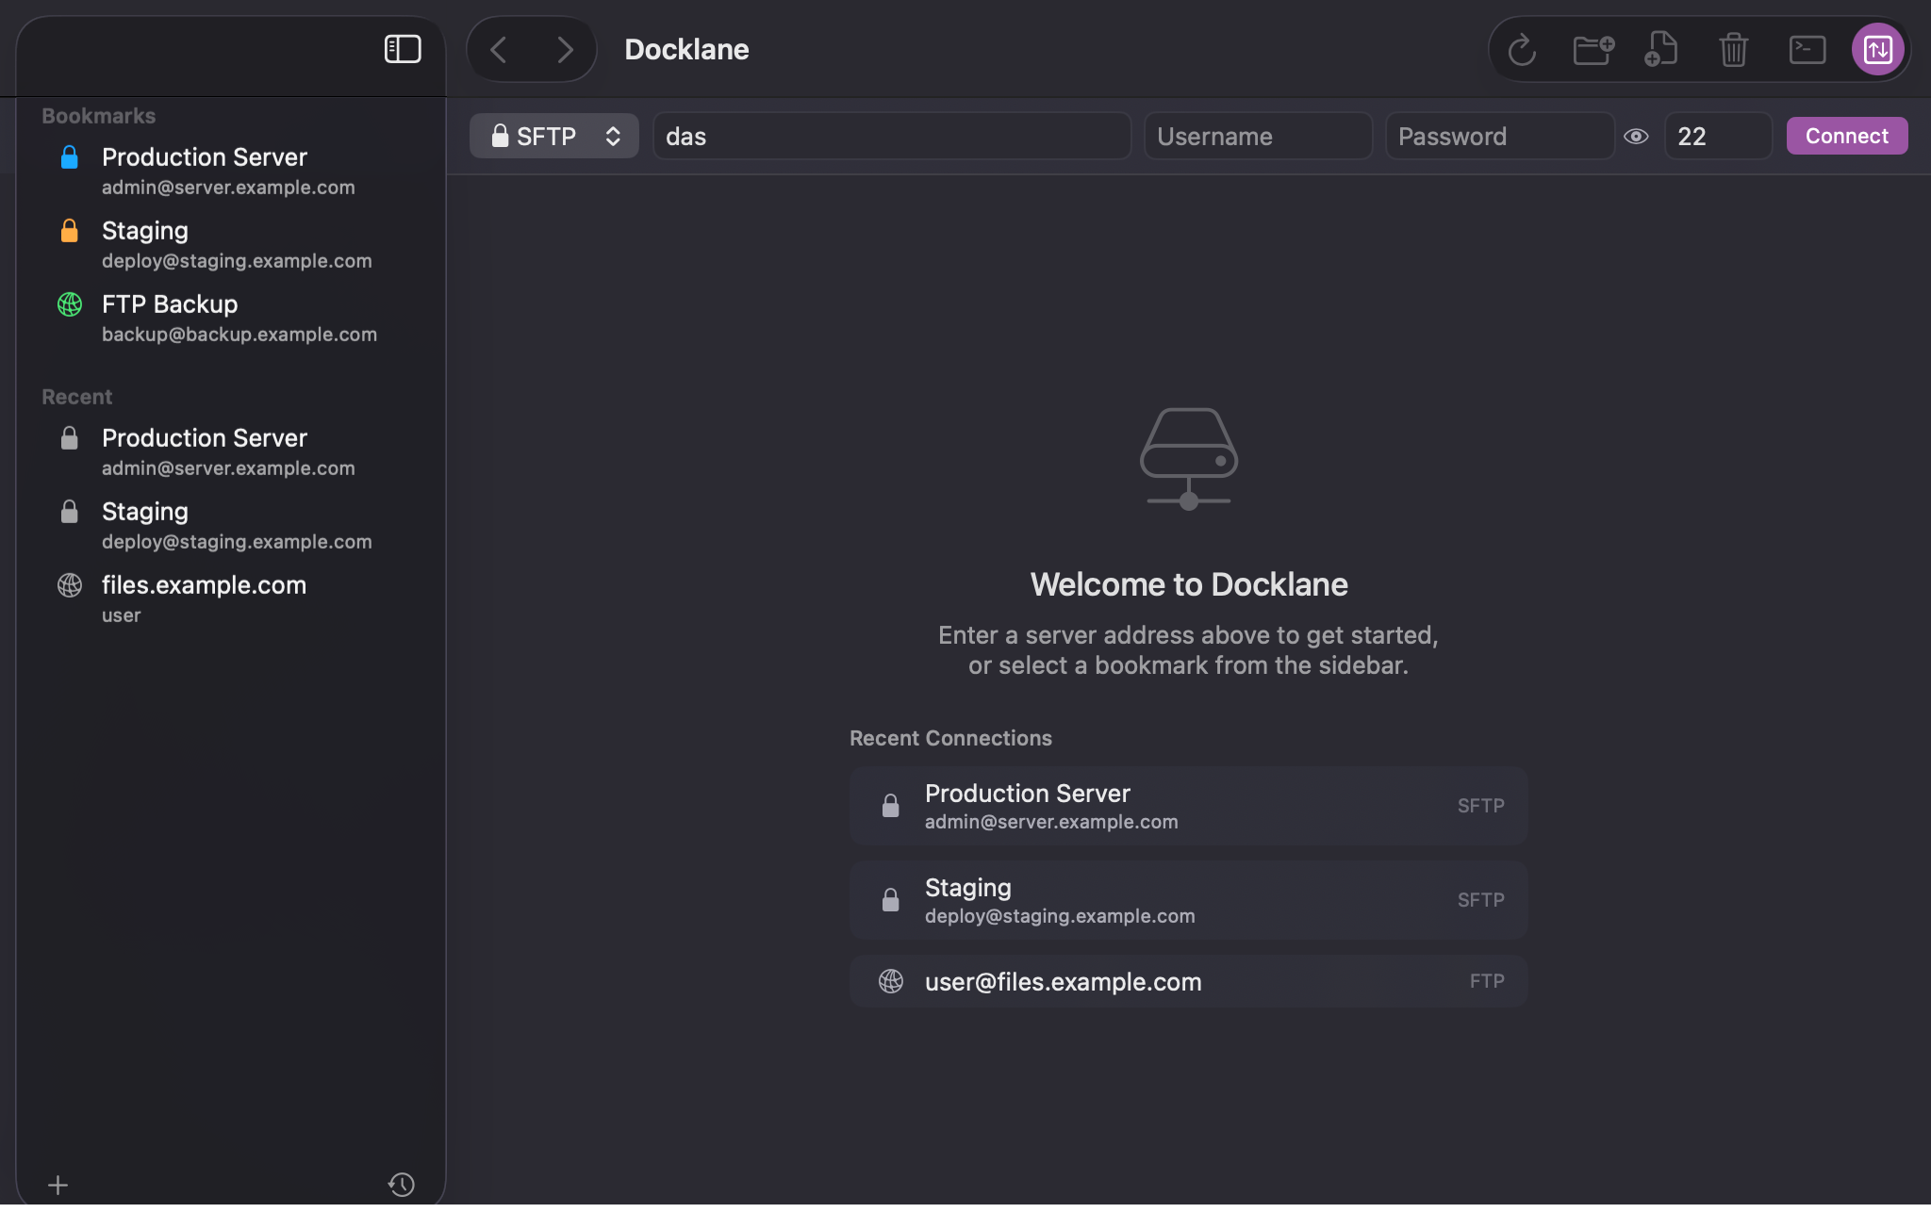1931x1229 pixels.
Task: Click the Docklane window title
Action: (686, 49)
